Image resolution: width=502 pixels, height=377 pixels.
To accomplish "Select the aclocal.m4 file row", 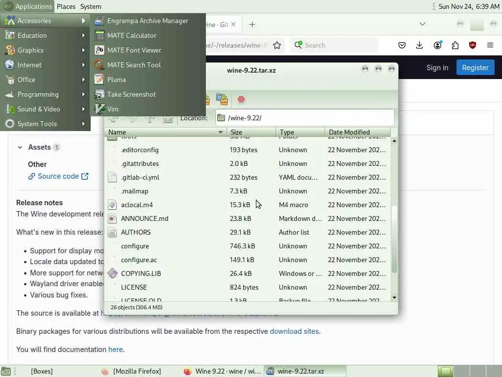I will pos(248,205).
